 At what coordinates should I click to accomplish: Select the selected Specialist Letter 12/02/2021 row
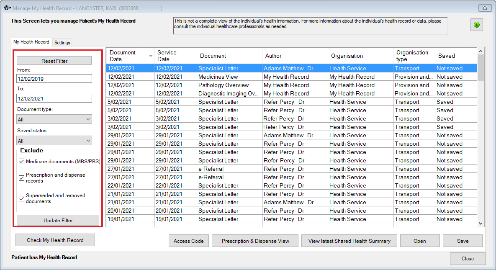tap(292, 68)
